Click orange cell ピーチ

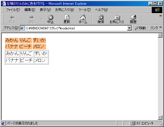26,46
